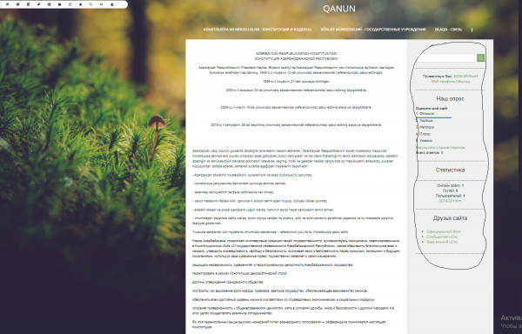Click the pencil edit icon in admin toolbar
Viewport: 522px width, 334px height.
(x=38, y=4)
